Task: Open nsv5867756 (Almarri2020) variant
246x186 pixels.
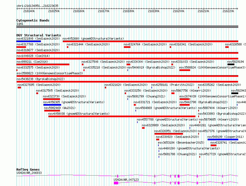Action: pos(191,91)
